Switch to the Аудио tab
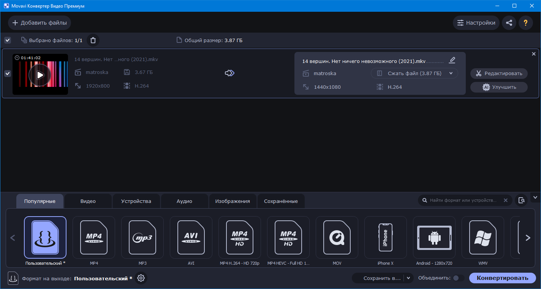The width and height of the screenshot is (541, 289). tap(184, 201)
